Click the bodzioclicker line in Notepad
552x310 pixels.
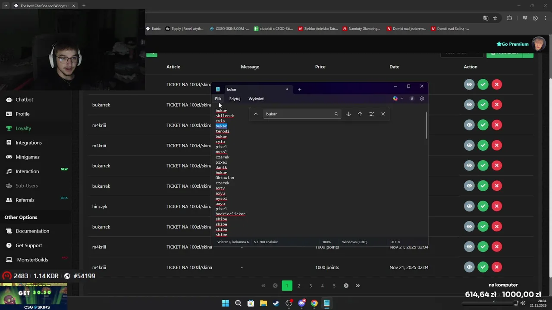pos(230,214)
